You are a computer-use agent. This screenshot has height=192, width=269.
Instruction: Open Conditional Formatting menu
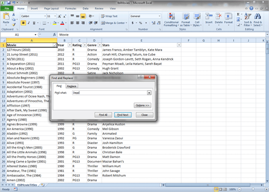click(171, 20)
